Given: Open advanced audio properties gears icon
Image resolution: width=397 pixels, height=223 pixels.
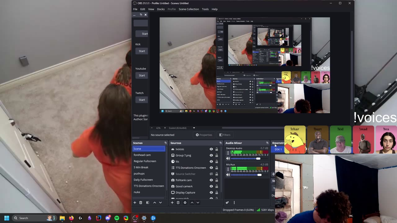Looking at the screenshot, I should (x=227, y=203).
